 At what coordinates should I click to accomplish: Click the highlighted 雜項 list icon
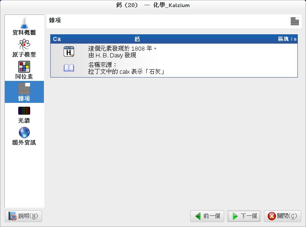[x=24, y=89]
